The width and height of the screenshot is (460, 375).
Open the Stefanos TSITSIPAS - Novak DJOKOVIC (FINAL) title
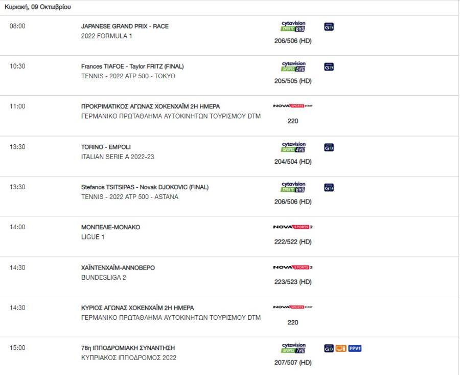tap(145, 187)
